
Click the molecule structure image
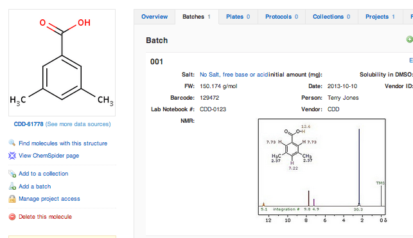(x=62, y=63)
